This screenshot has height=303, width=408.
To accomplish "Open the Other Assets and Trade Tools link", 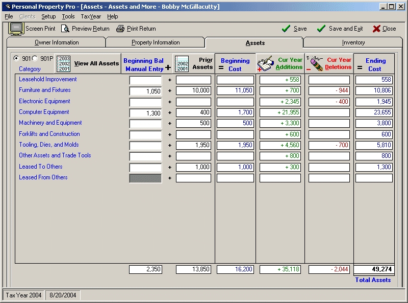I will [55, 155].
